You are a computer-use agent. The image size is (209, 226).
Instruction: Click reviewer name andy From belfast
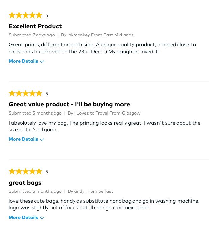click(x=91, y=191)
